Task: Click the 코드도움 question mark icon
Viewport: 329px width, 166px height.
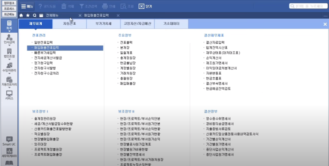Action: 40,6
